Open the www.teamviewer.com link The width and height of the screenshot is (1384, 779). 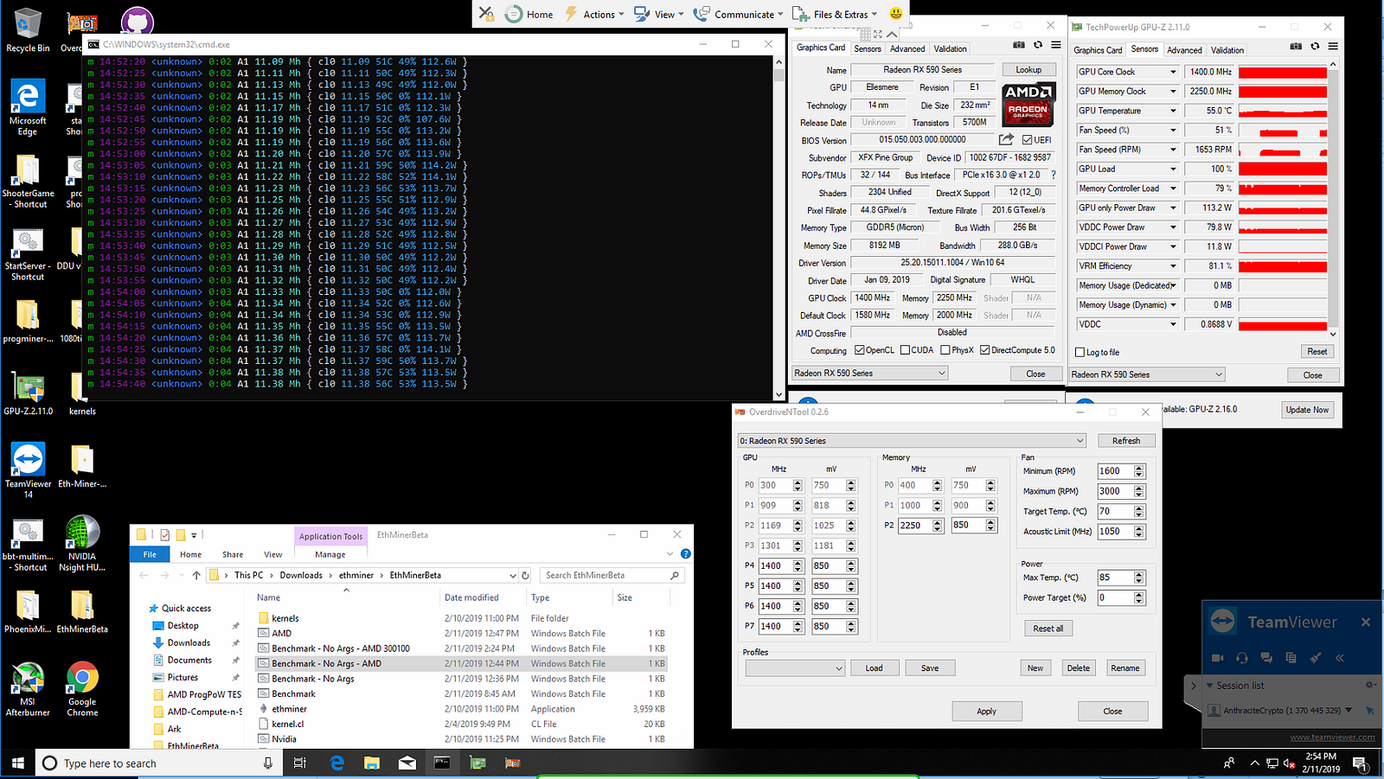[1332, 737]
